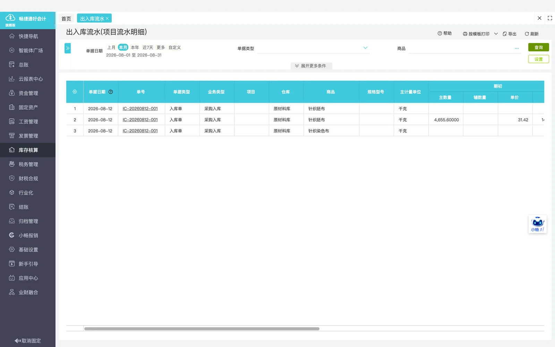Open the IC-20260812-001 link in row 1
The image size is (555, 347).
point(140,109)
